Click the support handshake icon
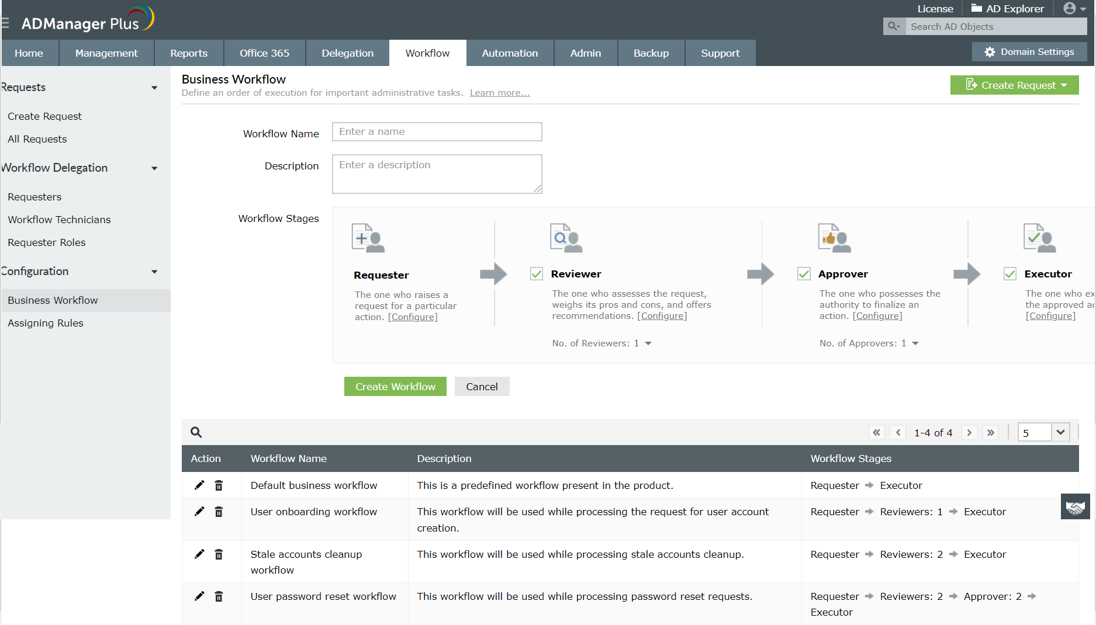The width and height of the screenshot is (1096, 625). pos(1076,506)
